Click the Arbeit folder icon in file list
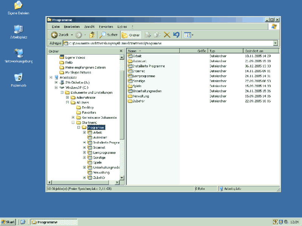Viewport: 302px width, 226px height. point(130,56)
